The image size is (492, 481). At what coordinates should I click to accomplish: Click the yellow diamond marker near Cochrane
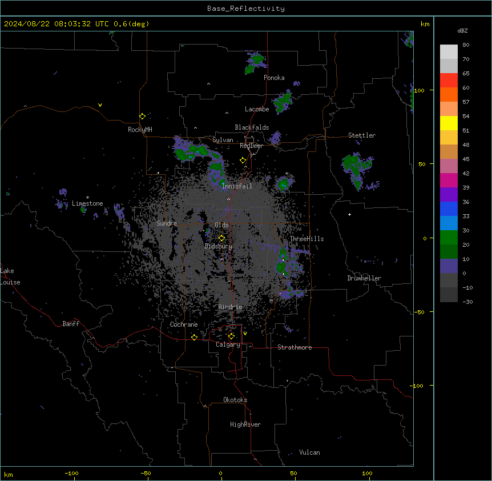coord(194,337)
